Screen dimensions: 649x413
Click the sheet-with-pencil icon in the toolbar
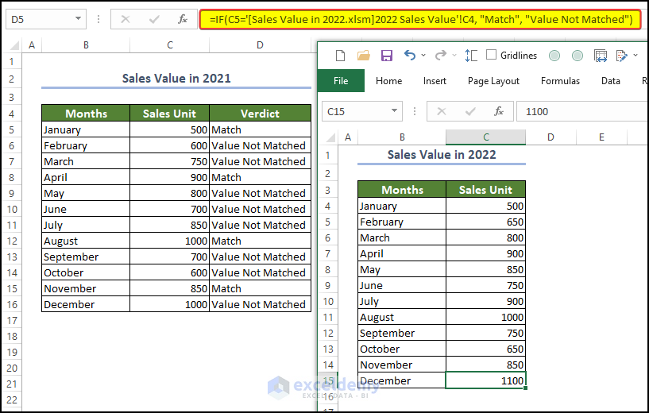(621, 56)
